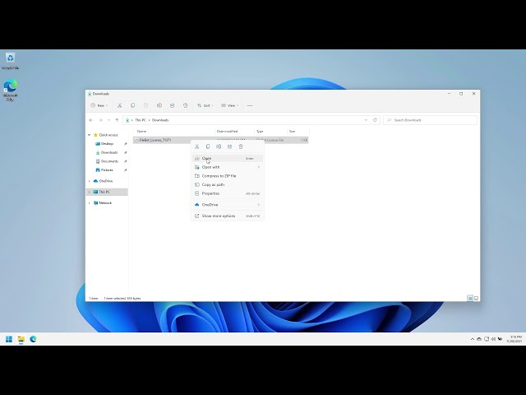
Task: Click the Share icon in the Explorer toolbar
Action: tap(172, 105)
